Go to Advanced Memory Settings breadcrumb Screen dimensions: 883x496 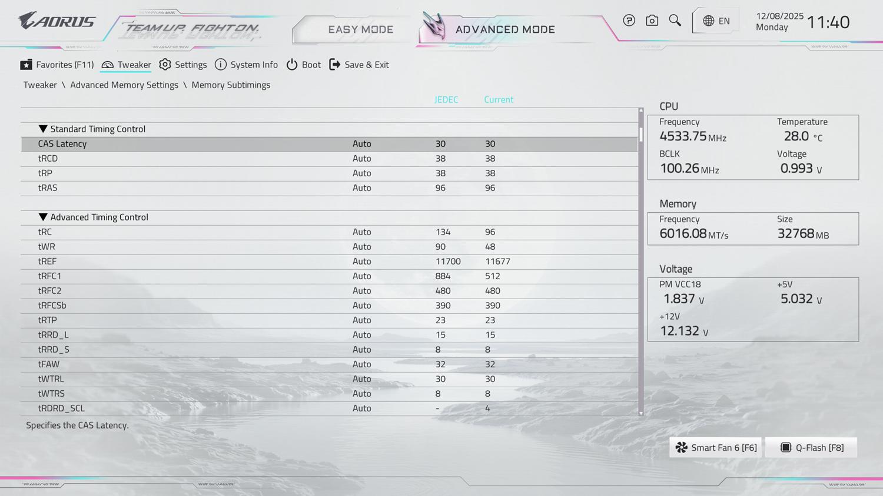(124, 85)
